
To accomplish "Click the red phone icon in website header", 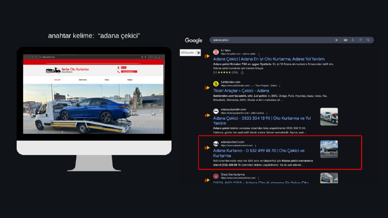I will click(118, 72).
